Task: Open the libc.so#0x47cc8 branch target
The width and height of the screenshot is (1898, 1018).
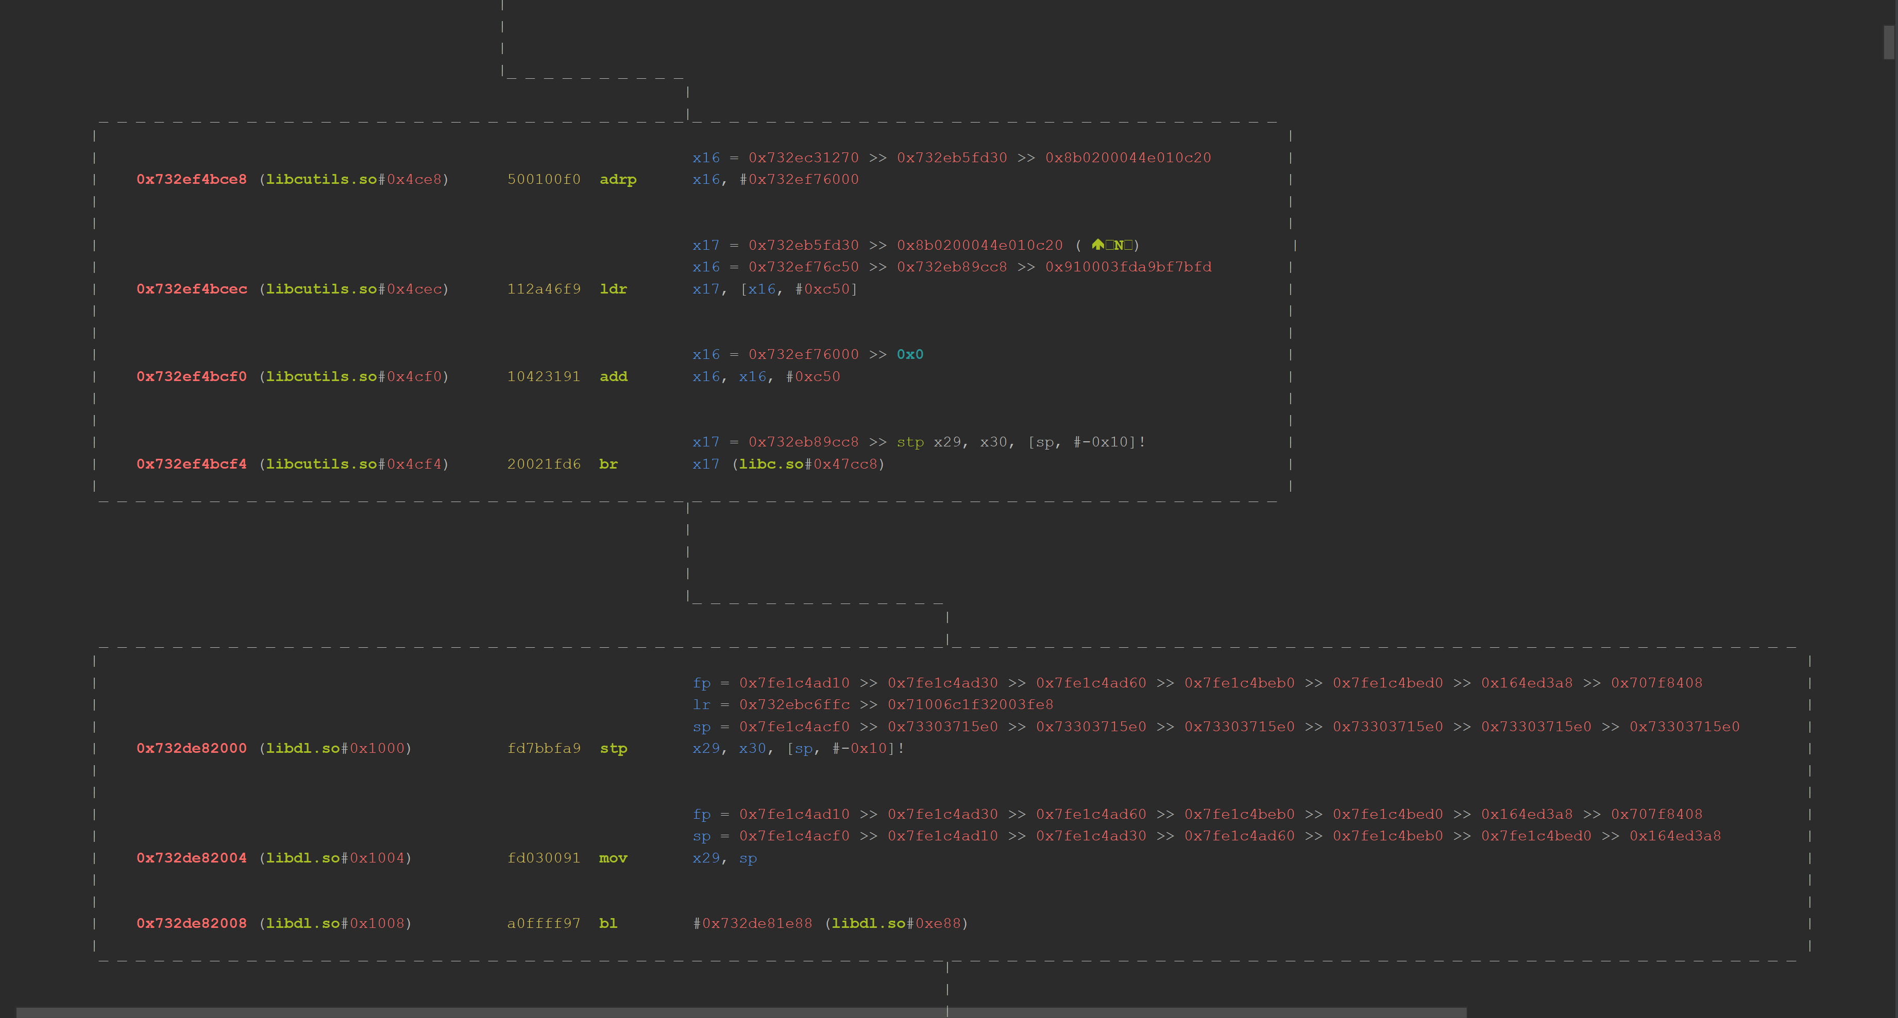Action: click(807, 465)
